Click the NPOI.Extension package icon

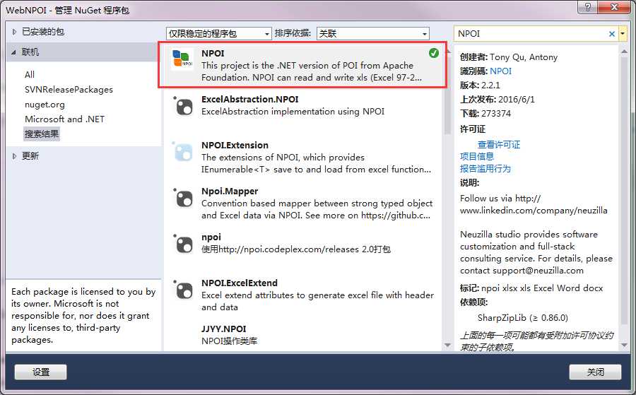pyautogui.click(x=183, y=152)
